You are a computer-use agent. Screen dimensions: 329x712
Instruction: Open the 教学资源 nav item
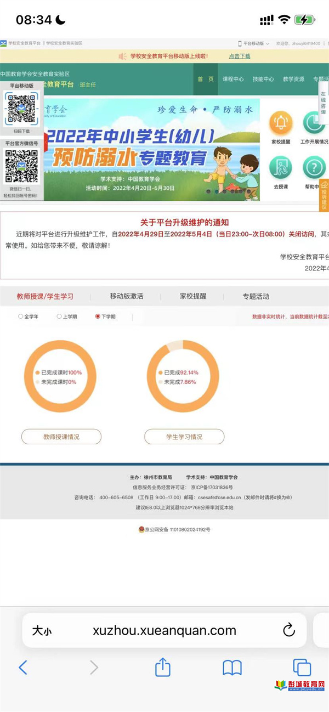tap(293, 79)
